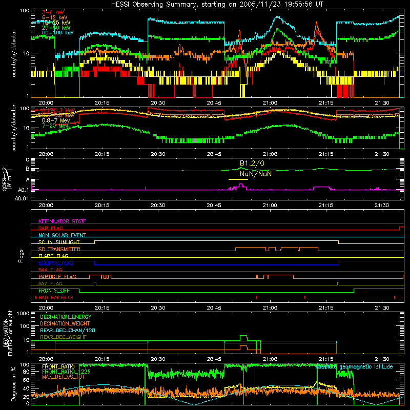410x410 pixels.
Task: Click the C level label on GOES axis
Action: (28, 160)
